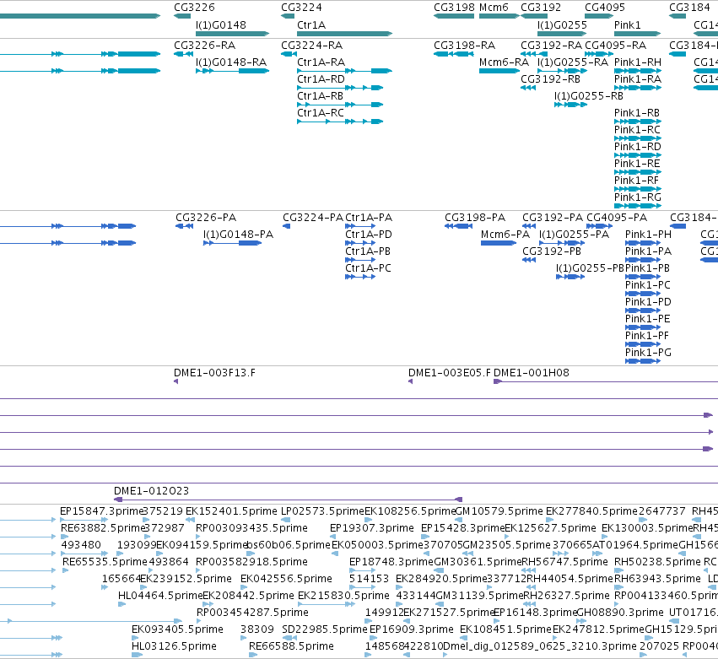Click the Ctr1A-RD transcript label

(x=321, y=79)
